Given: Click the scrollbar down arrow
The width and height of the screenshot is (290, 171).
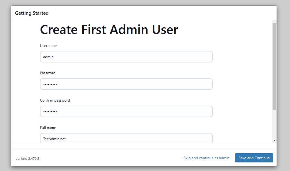Looking at the screenshot, I should click(x=274, y=140).
